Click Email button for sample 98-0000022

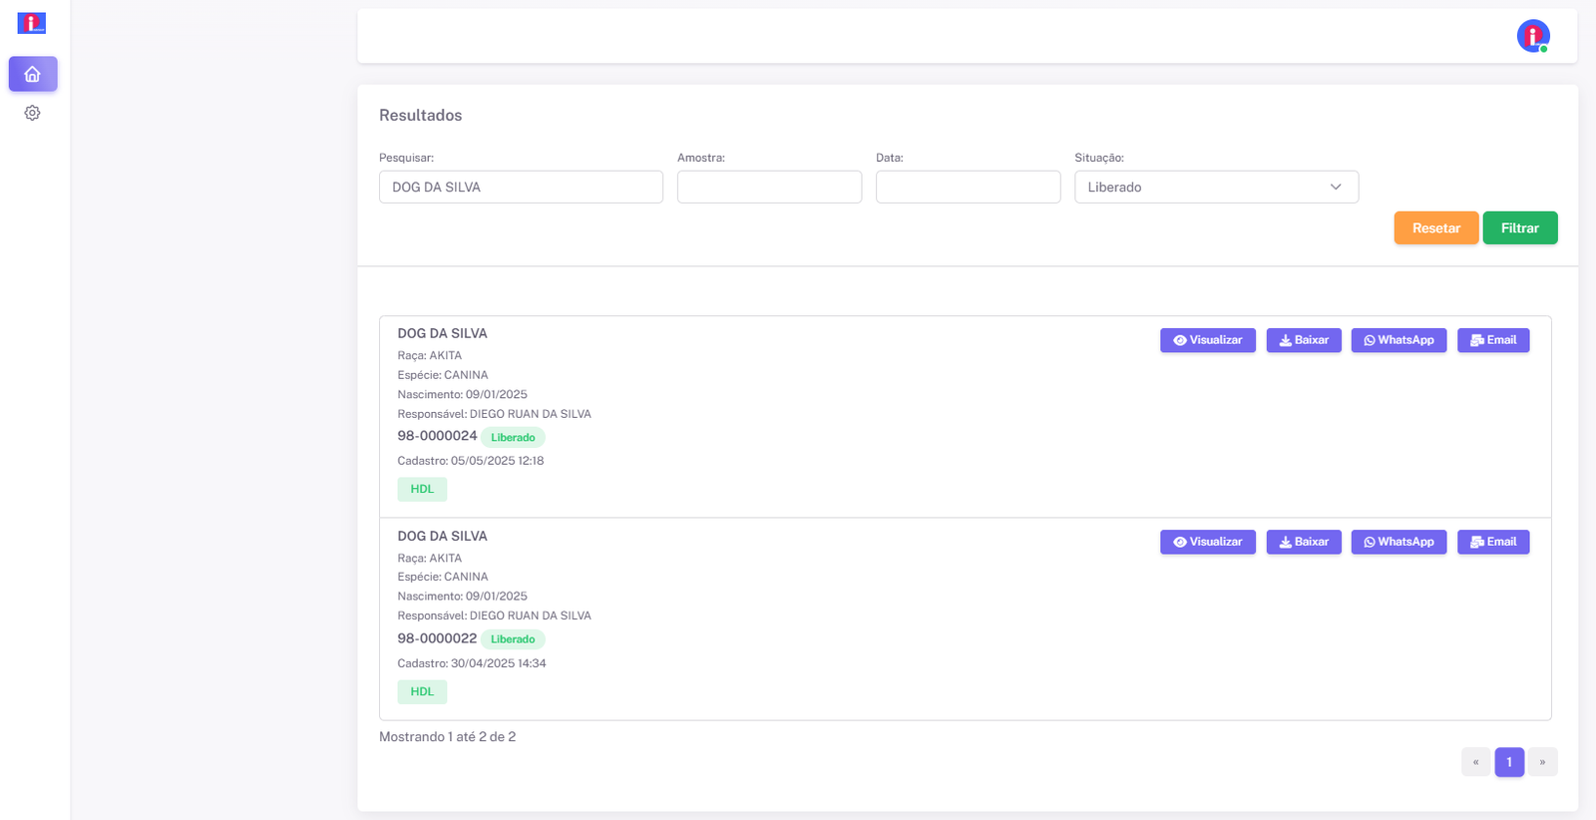1492,542
